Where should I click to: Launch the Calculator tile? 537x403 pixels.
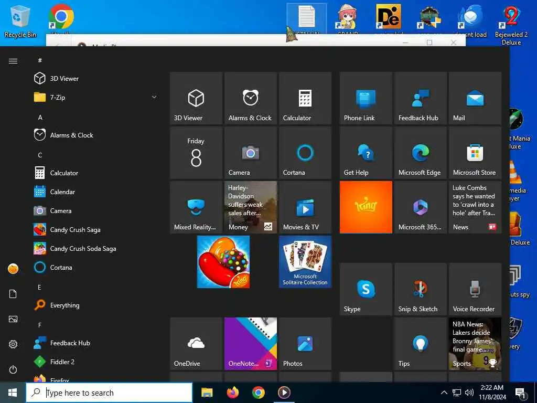(305, 98)
